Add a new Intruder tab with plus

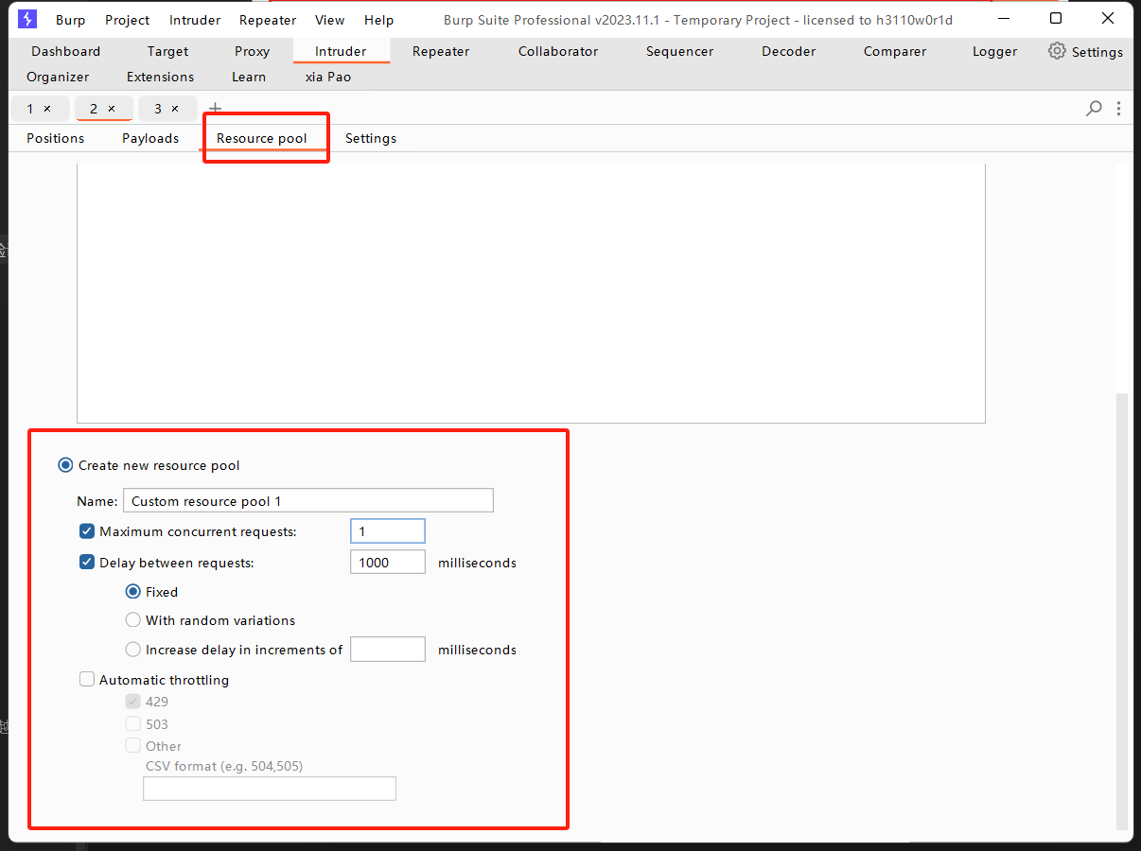click(x=215, y=109)
